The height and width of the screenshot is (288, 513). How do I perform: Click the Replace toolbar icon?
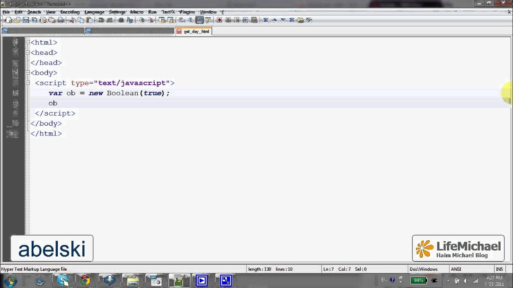coord(129,20)
